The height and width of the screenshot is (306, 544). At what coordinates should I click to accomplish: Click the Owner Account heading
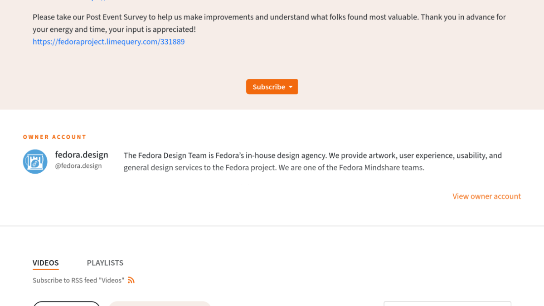click(x=54, y=137)
